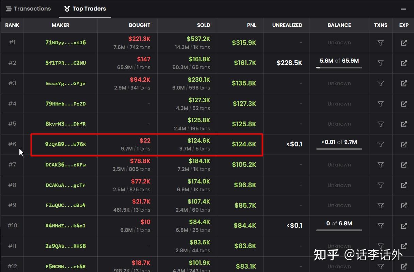Select the Top Traders tab
The image size is (414, 272).
pyautogui.click(x=89, y=9)
